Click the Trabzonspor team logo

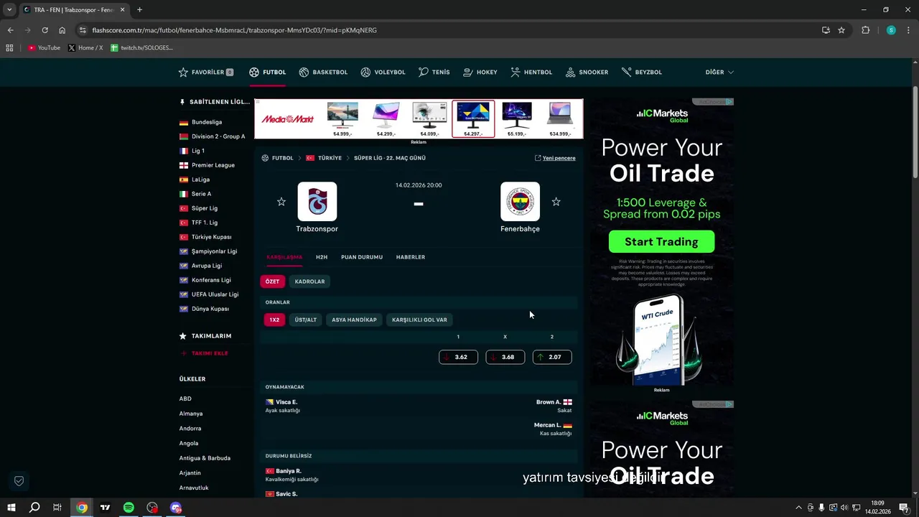coord(317,202)
